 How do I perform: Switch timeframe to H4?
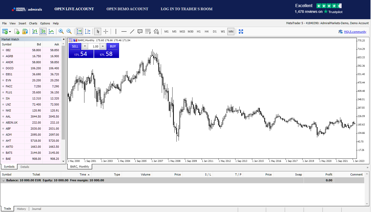tap(207, 31)
